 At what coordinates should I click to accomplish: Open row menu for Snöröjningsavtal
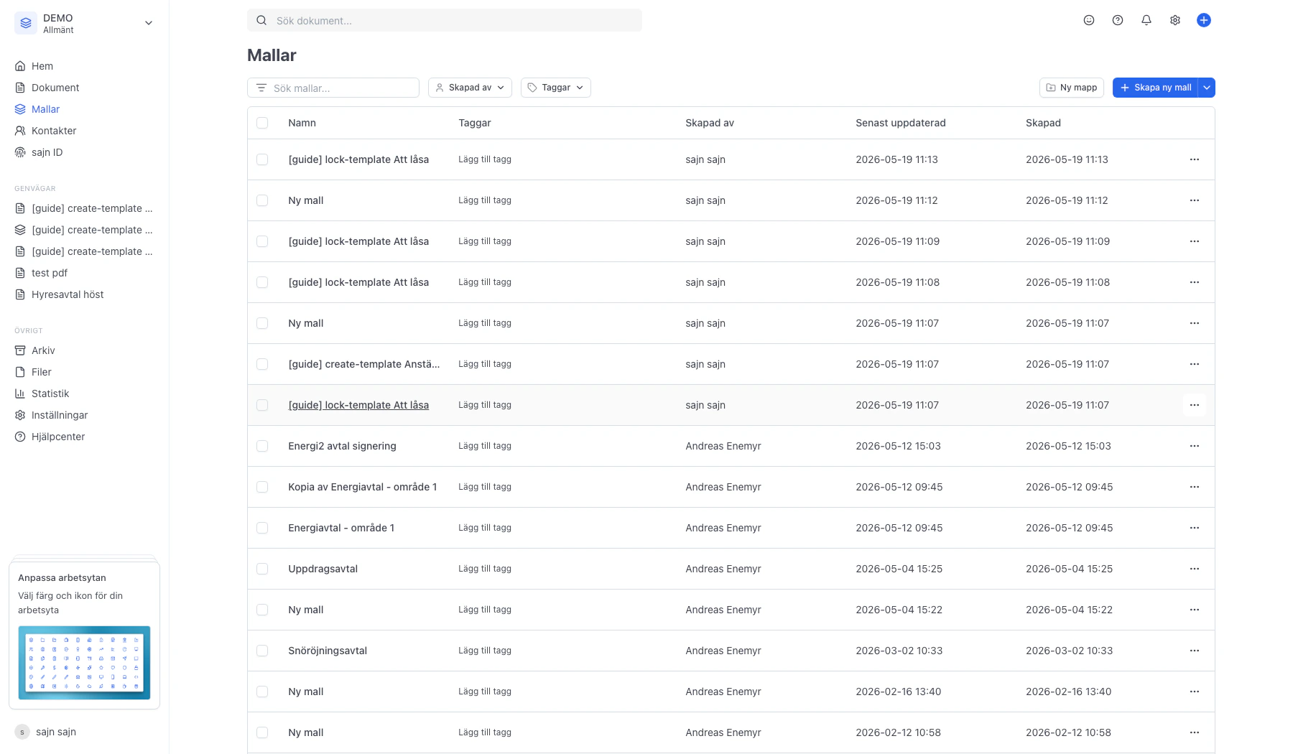pos(1195,651)
